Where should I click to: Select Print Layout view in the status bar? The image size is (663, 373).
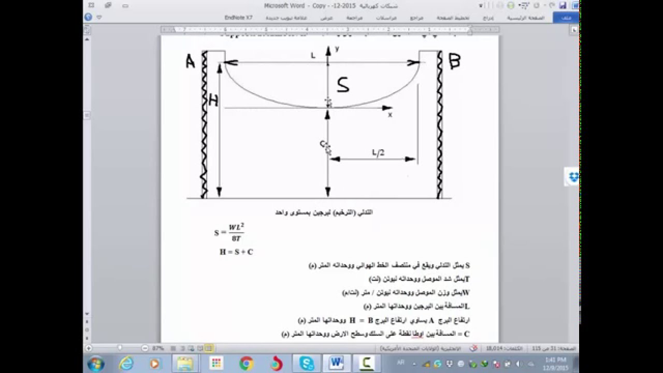(x=209, y=348)
